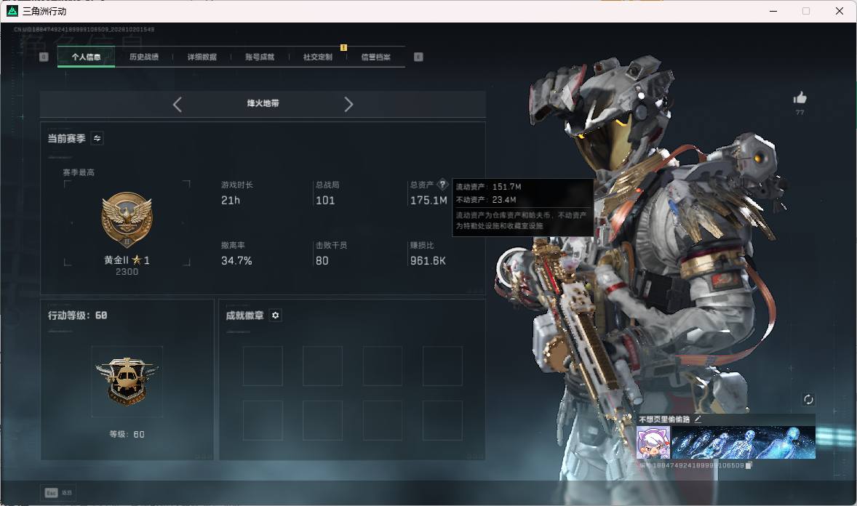Image resolution: width=857 pixels, height=506 pixels.
Task: Click the Q key hint before the tabs
Action: click(x=44, y=57)
